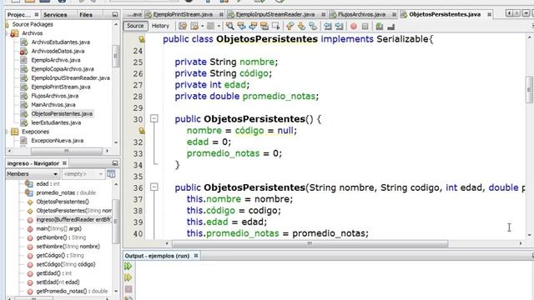The width and height of the screenshot is (534, 300).
Task: Click the hint lightbulb beside class declaration
Action: pyautogui.click(x=142, y=39)
